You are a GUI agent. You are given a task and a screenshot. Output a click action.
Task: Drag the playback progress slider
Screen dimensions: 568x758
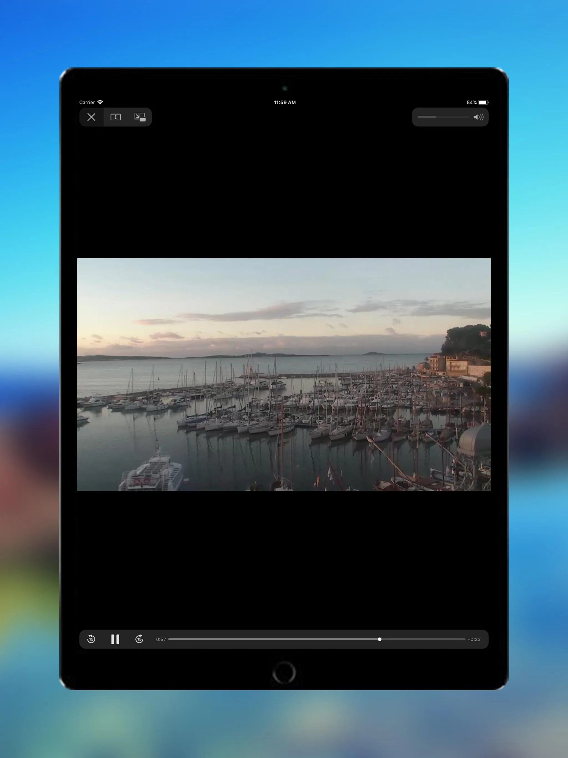379,639
